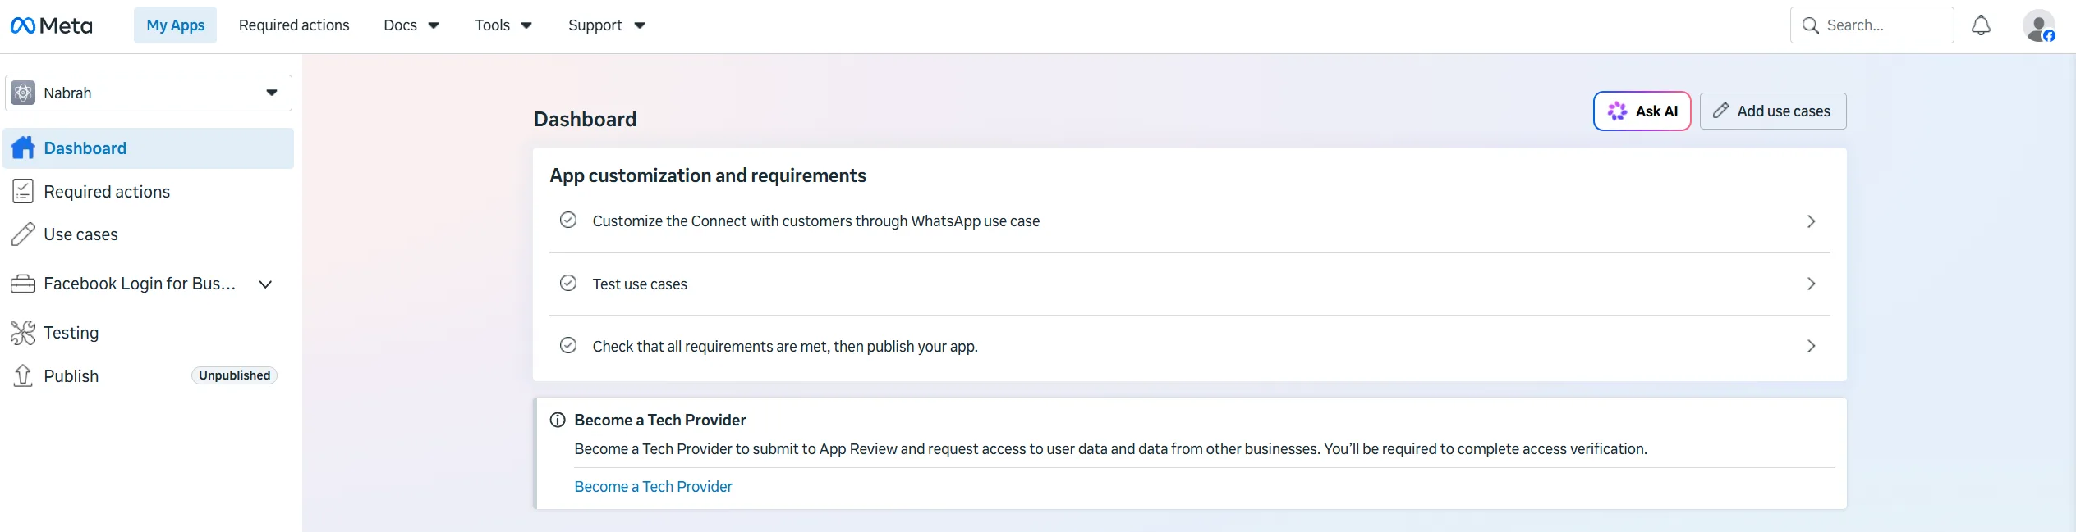Click the Nabrah app gear icon
Viewport: 2076px width, 532px height.
tap(23, 93)
